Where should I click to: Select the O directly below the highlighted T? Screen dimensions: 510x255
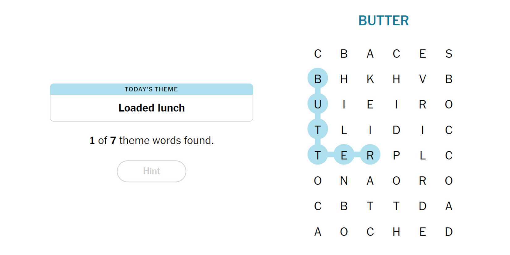point(317,181)
